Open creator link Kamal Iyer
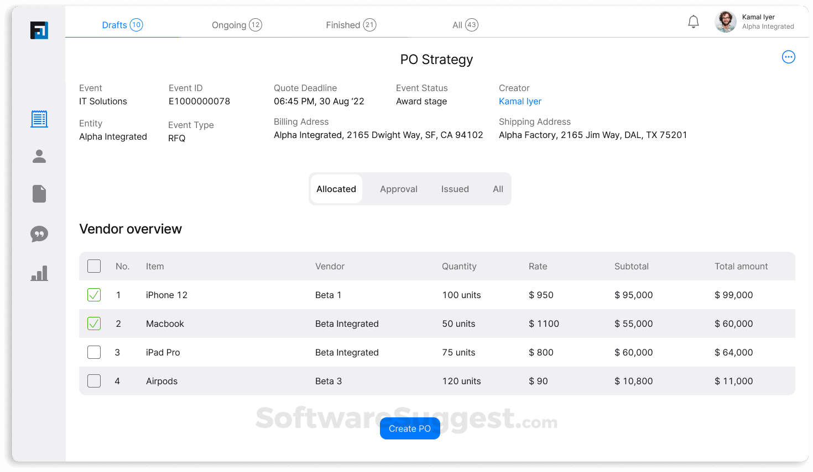The image size is (813, 472). point(520,101)
